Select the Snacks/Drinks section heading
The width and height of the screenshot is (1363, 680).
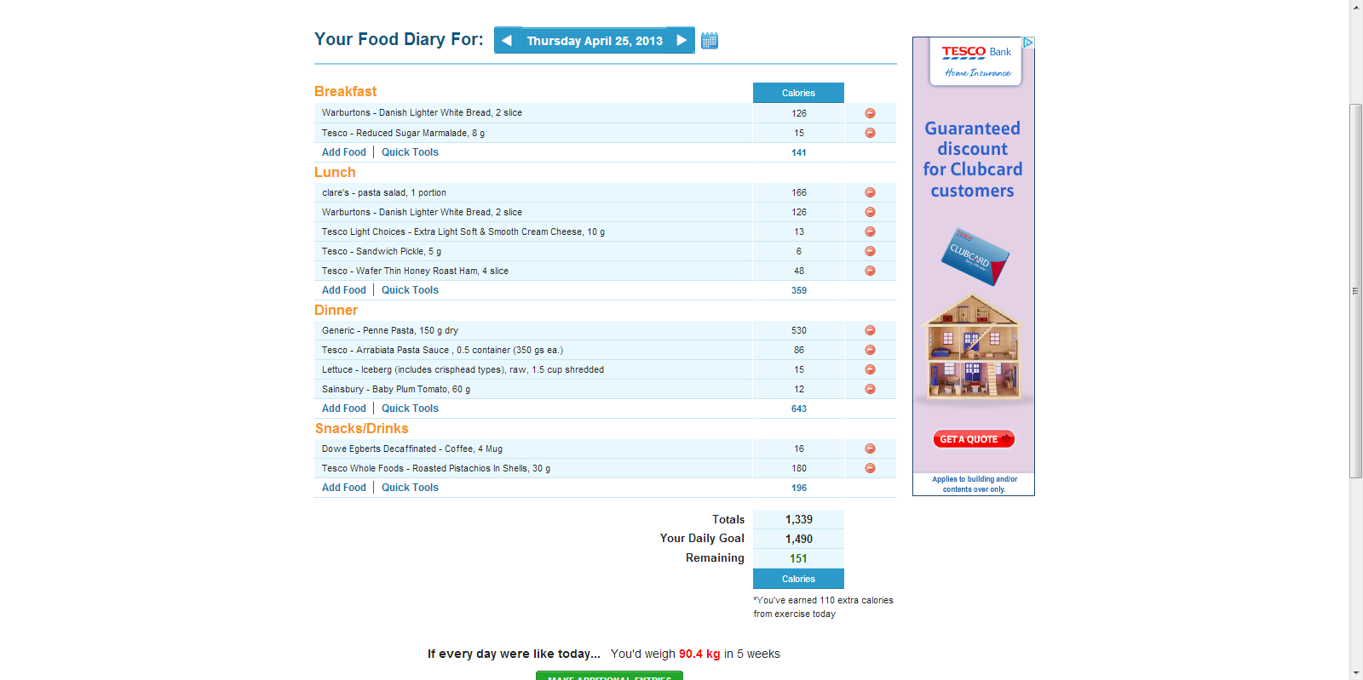tap(361, 429)
